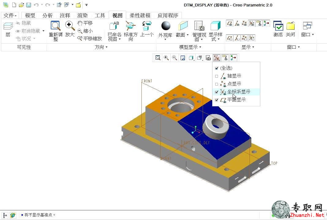
Task: Choose the 平移 pan tool
Action: point(85,23)
